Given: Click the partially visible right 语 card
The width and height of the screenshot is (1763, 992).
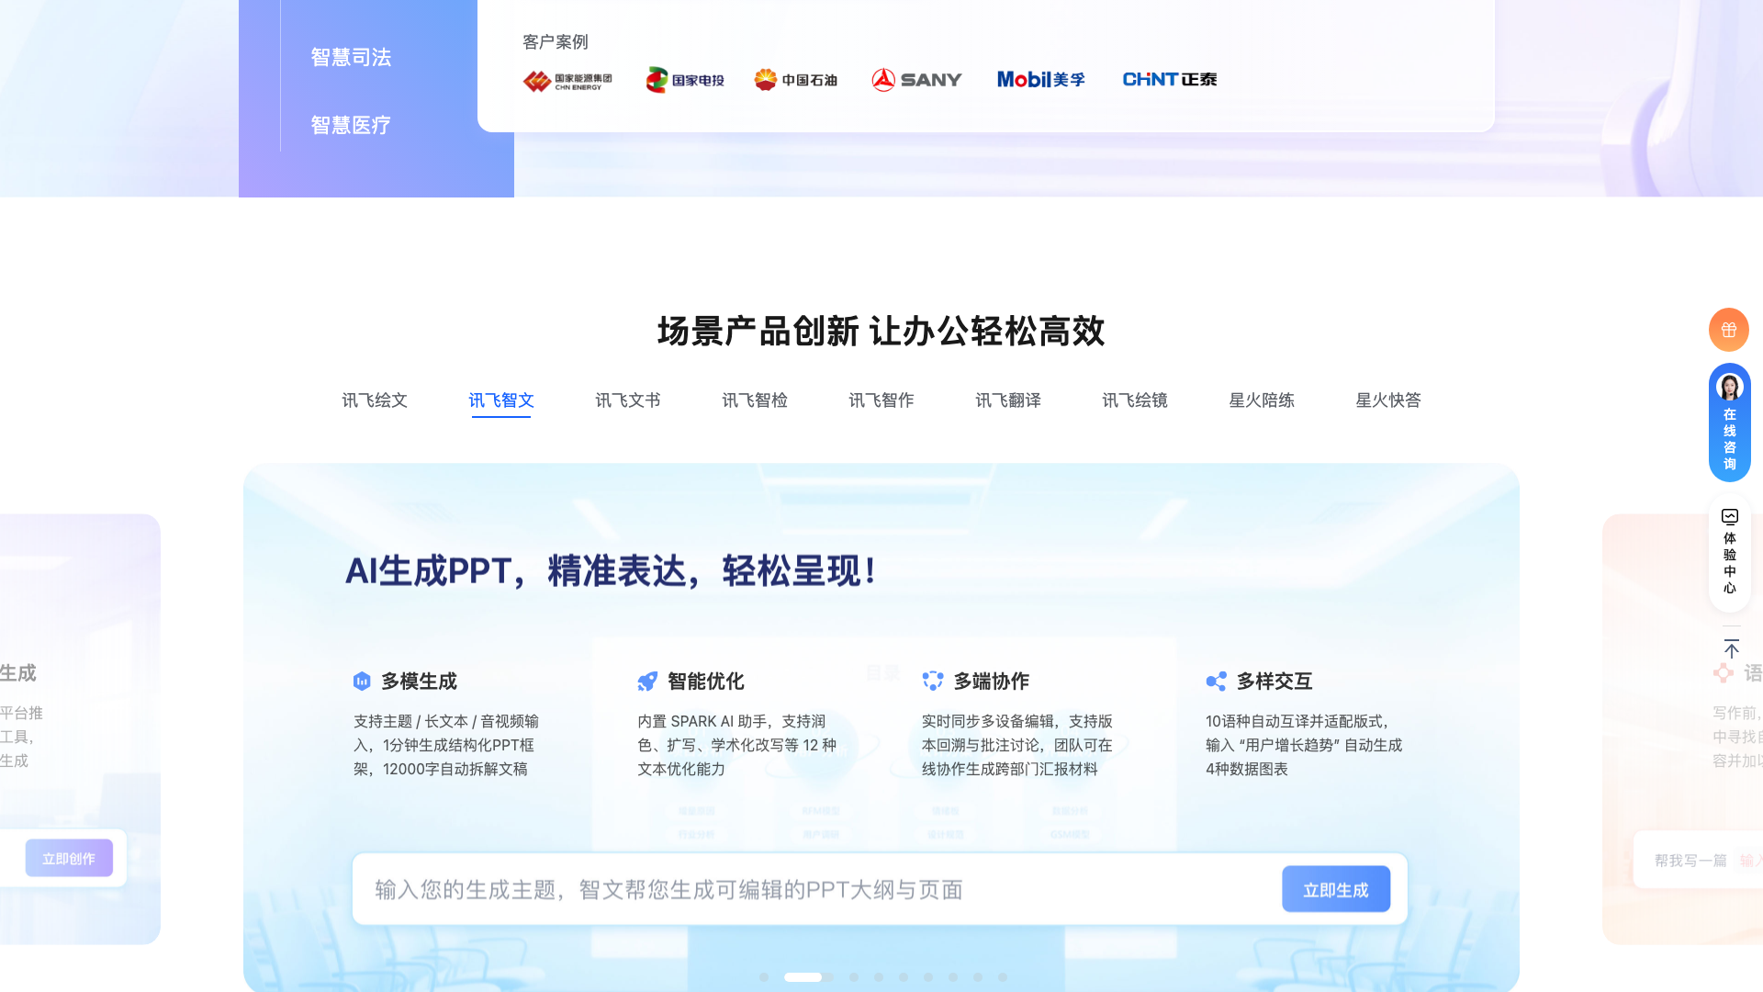Looking at the screenshot, I should coord(1683,728).
